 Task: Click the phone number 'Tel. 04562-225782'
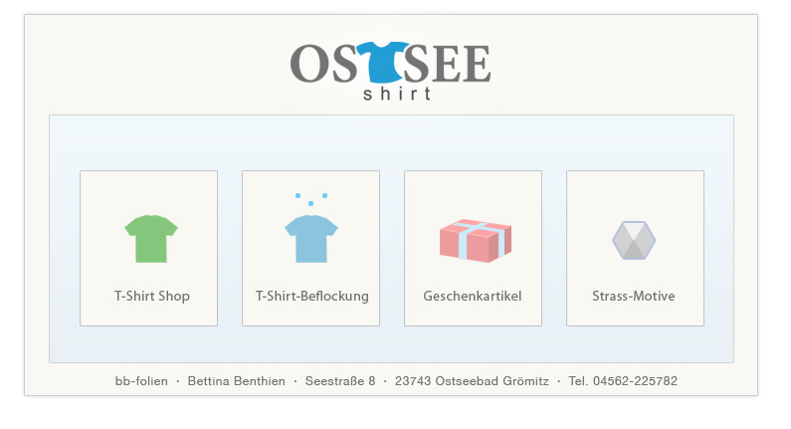pos(623,381)
